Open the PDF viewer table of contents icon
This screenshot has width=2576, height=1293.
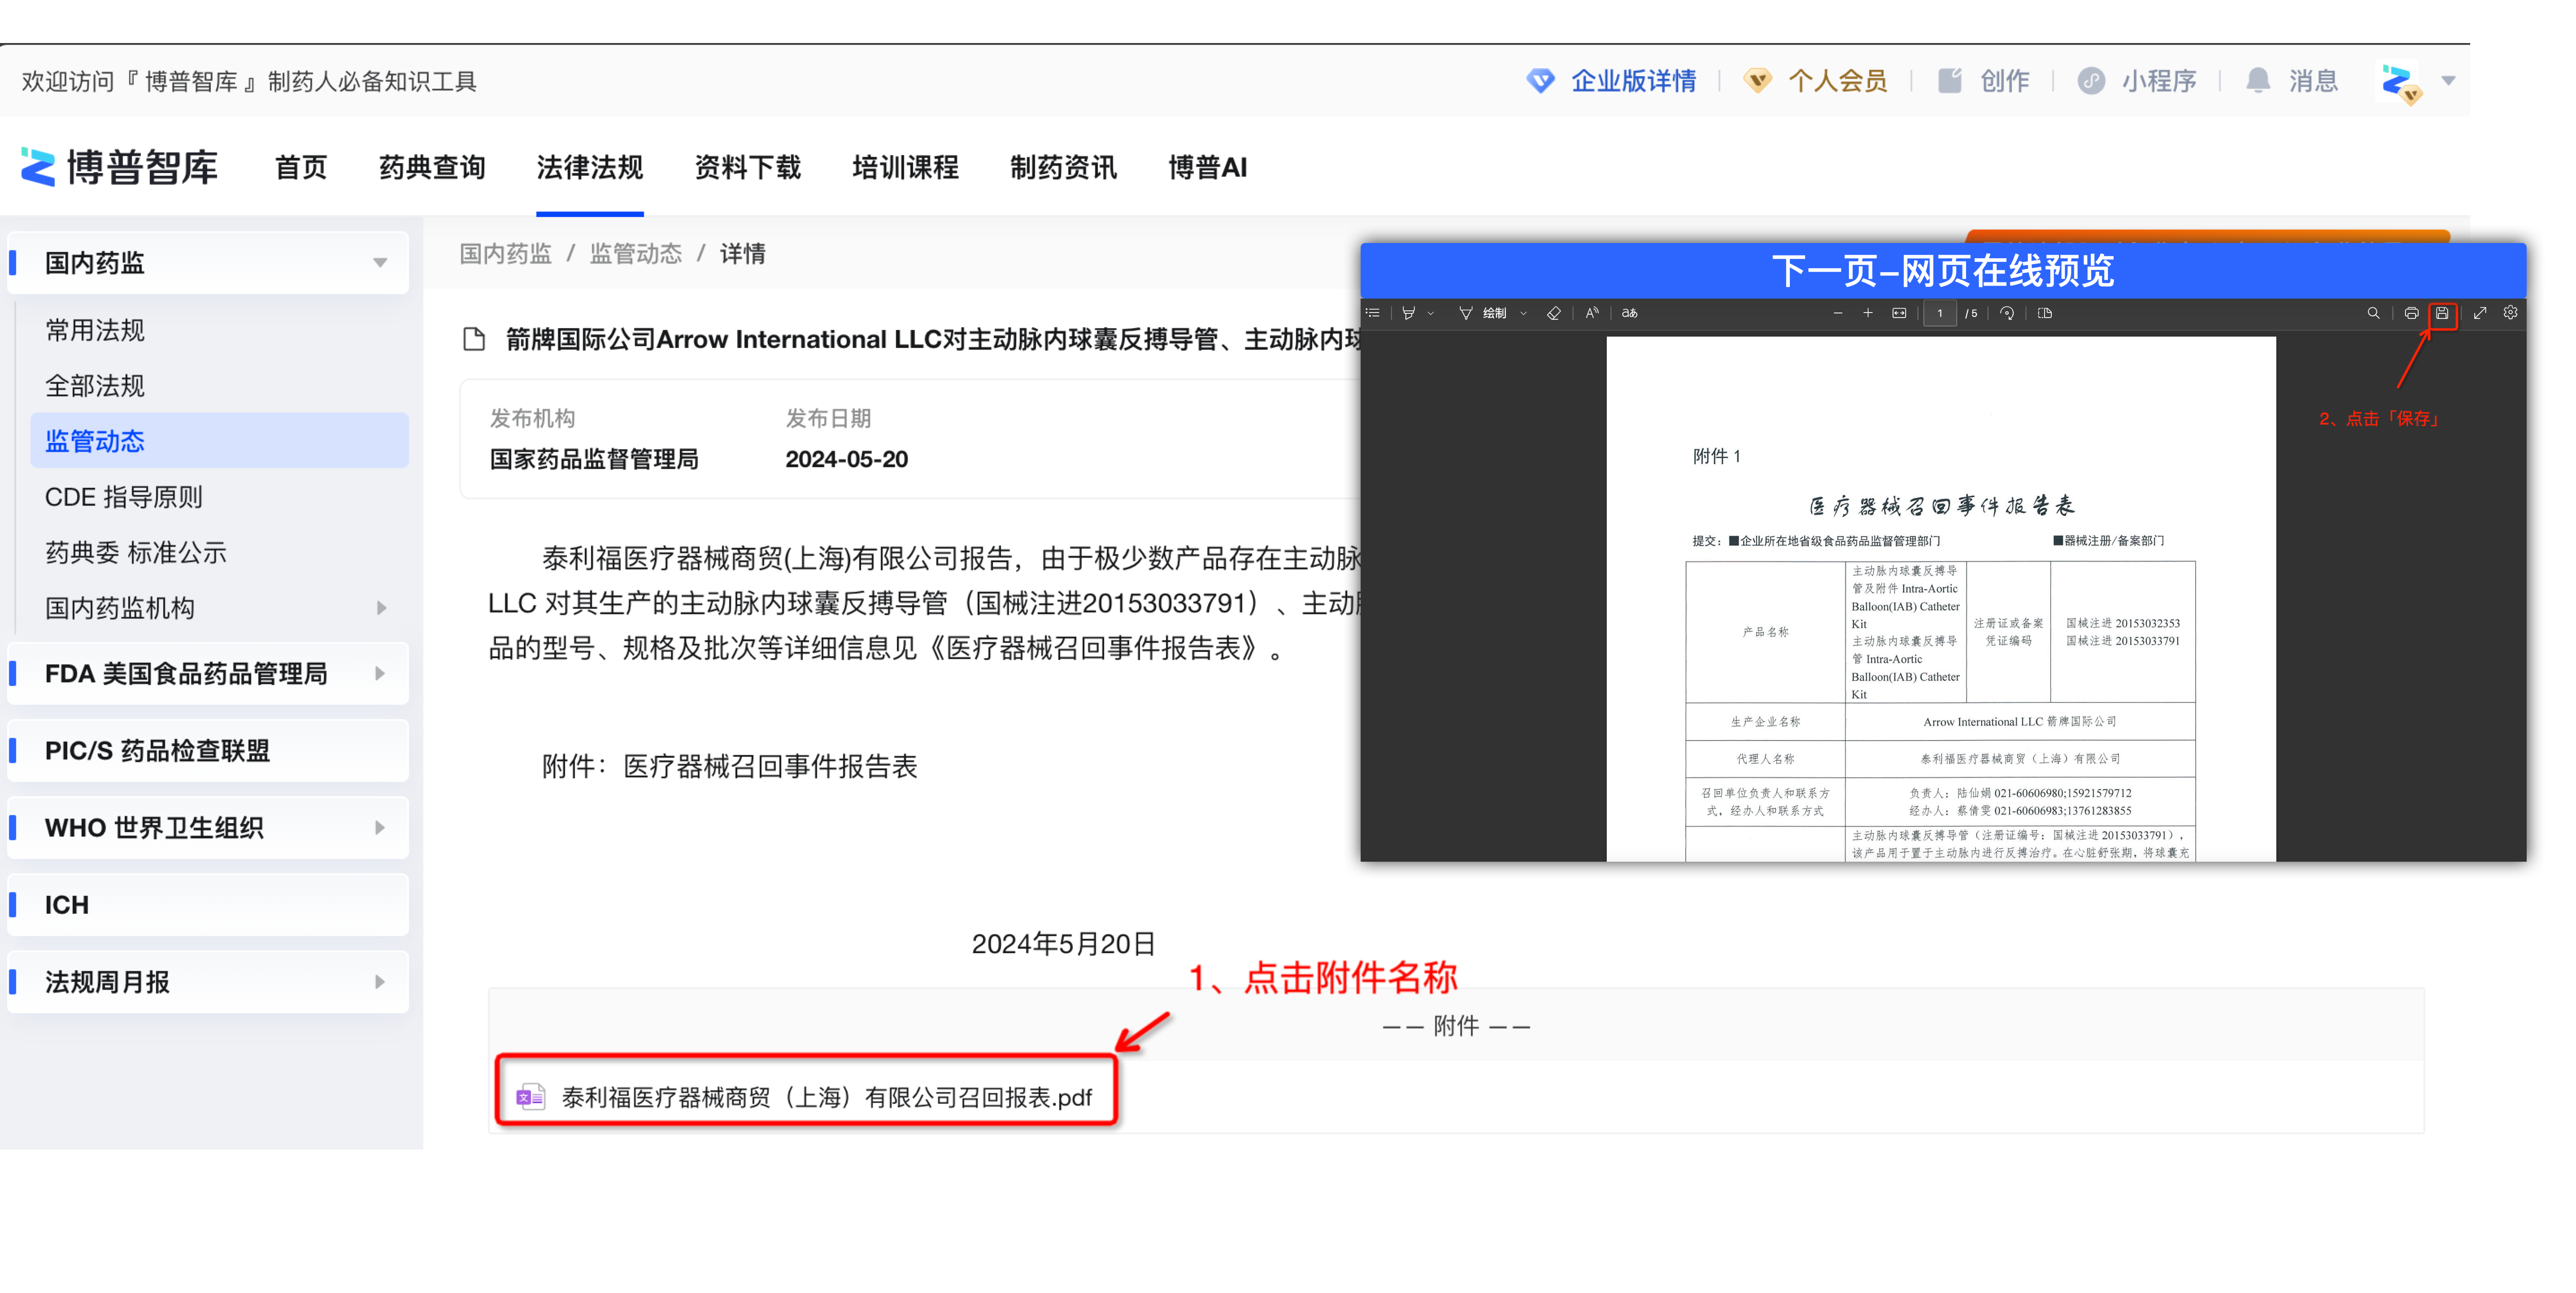[1373, 313]
